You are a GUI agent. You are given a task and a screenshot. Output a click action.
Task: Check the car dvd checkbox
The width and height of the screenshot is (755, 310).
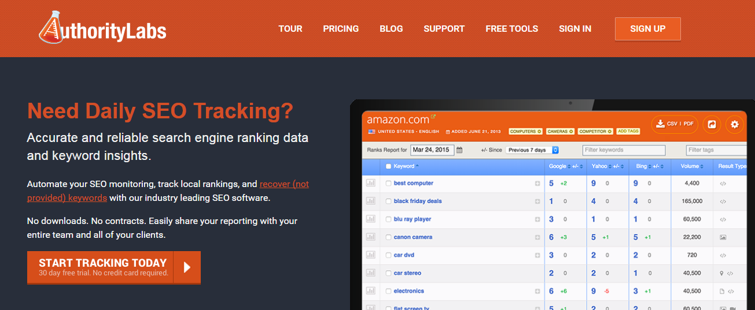point(389,255)
